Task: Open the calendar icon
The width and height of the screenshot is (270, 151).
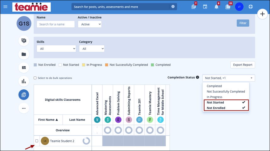Action: click(205, 7)
